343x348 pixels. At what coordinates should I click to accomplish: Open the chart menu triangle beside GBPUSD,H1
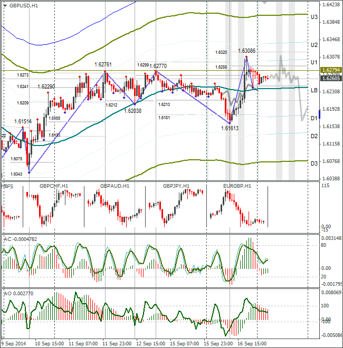point(5,6)
